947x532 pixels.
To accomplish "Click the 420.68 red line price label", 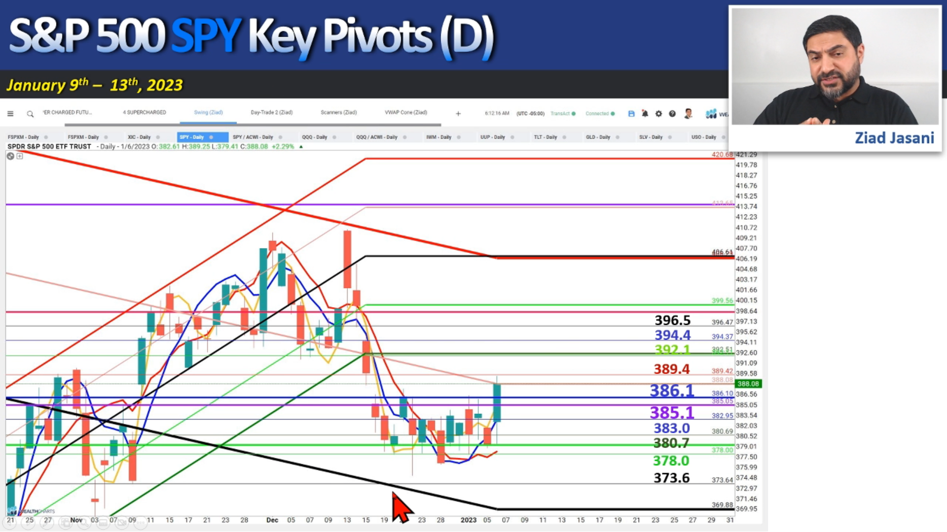I will 722,155.
